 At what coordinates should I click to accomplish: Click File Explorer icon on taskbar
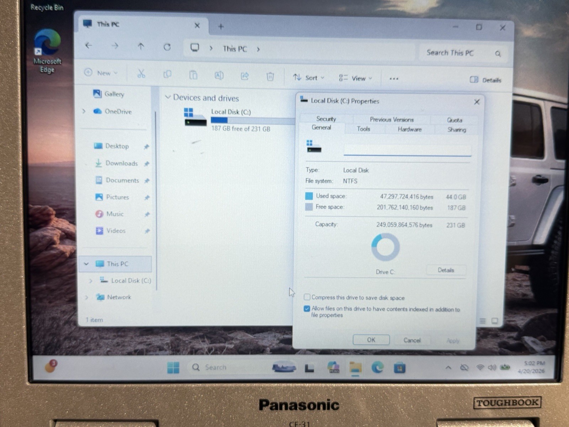(x=355, y=368)
